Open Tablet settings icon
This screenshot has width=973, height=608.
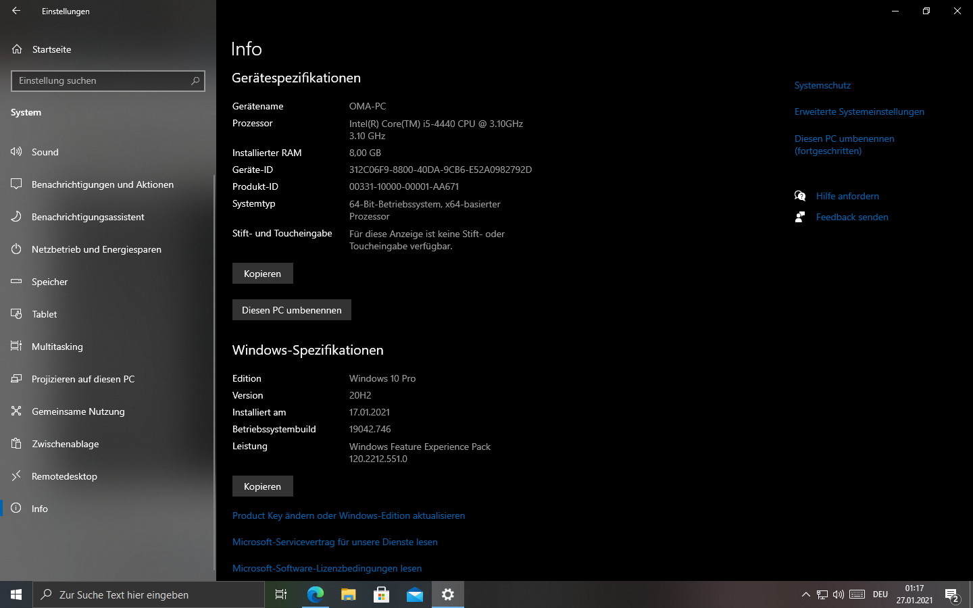click(x=16, y=314)
